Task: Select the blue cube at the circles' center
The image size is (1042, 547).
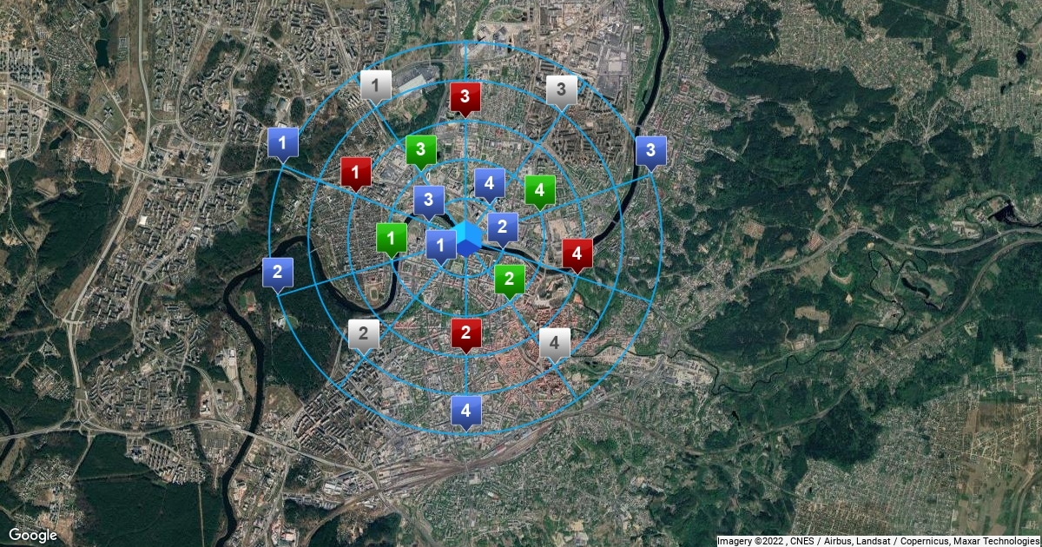Action: pyautogui.click(x=468, y=239)
